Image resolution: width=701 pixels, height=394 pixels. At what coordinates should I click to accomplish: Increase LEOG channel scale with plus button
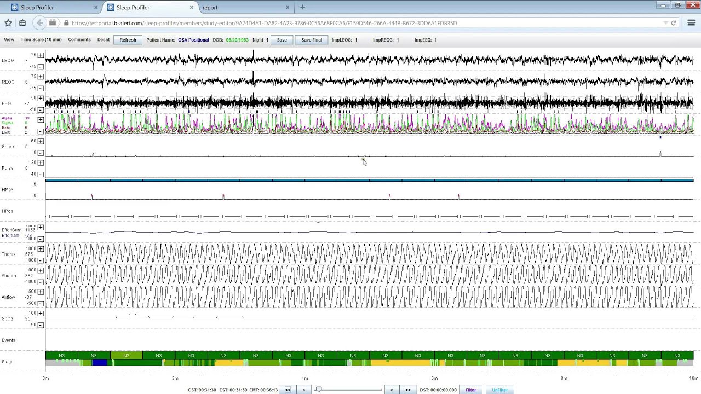click(x=41, y=55)
